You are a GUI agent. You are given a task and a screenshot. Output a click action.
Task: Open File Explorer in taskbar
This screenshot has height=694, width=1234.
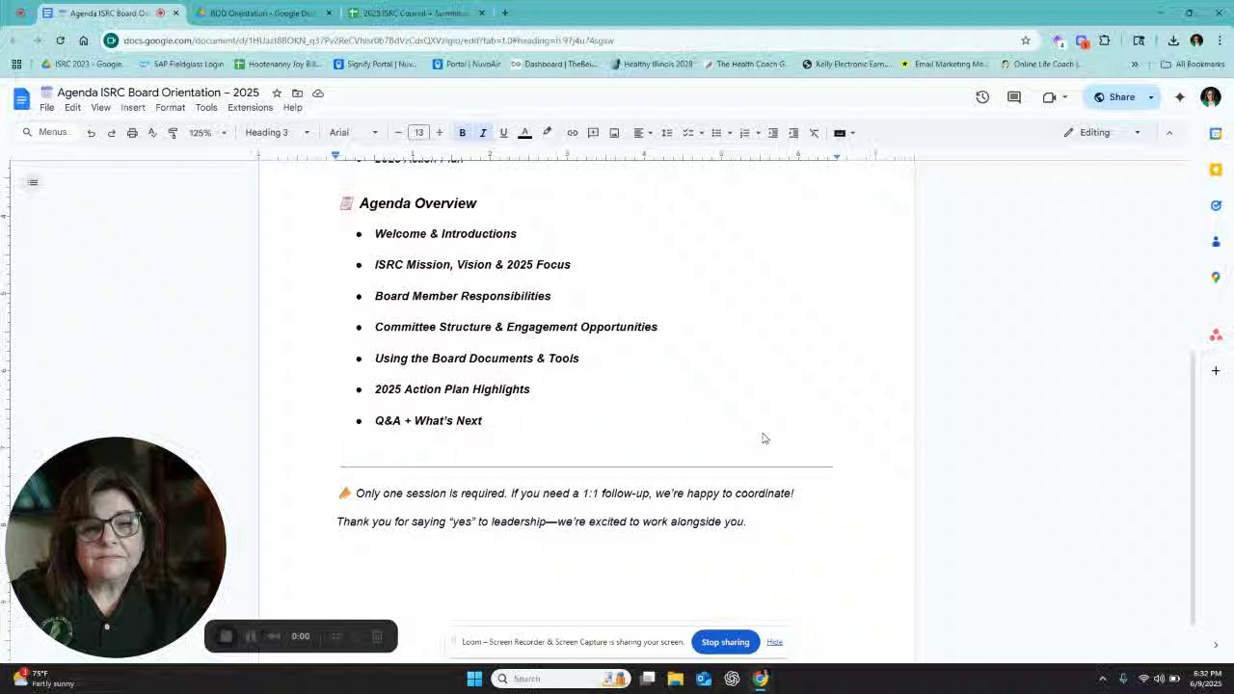click(675, 679)
